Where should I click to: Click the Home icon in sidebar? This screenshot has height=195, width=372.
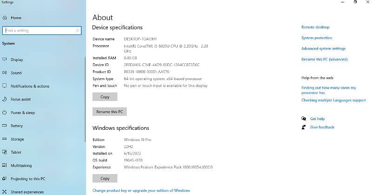click(5, 18)
